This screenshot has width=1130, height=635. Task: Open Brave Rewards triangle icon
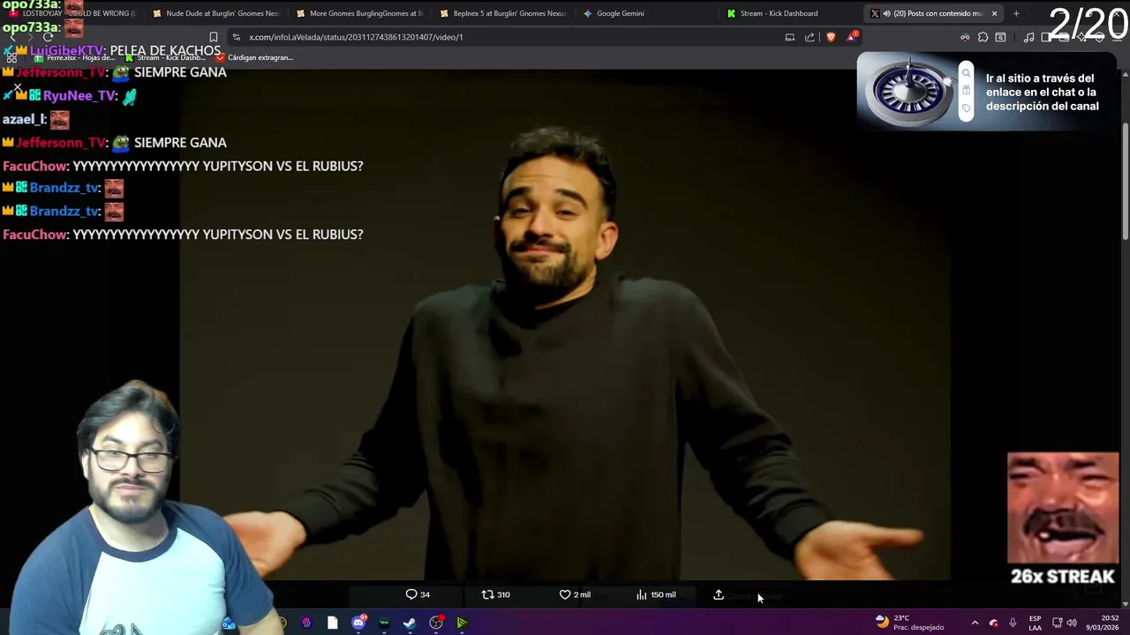[852, 37]
